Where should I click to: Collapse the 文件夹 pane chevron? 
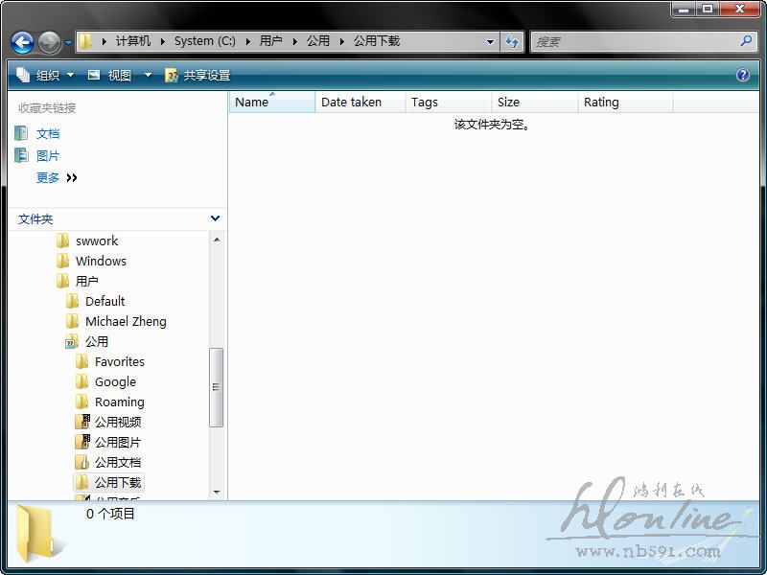(215, 218)
